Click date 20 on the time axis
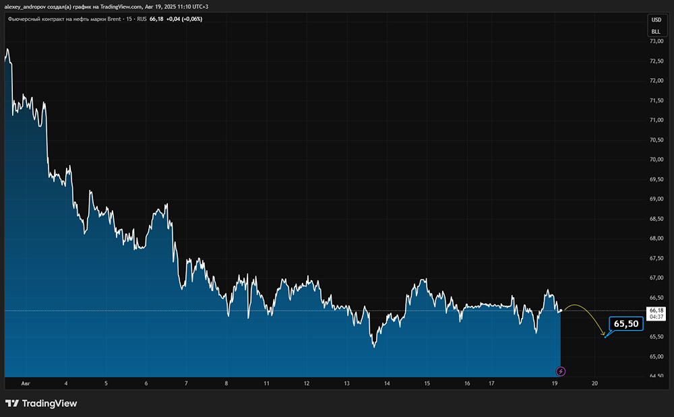Image resolution: width=674 pixels, height=417 pixels. (x=594, y=383)
